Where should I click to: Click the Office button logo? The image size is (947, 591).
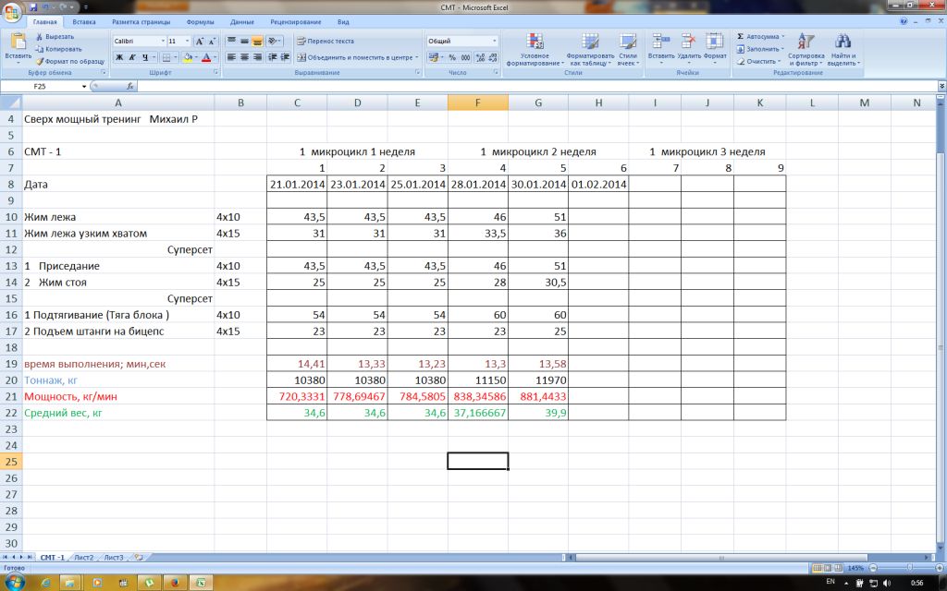pos(13,11)
